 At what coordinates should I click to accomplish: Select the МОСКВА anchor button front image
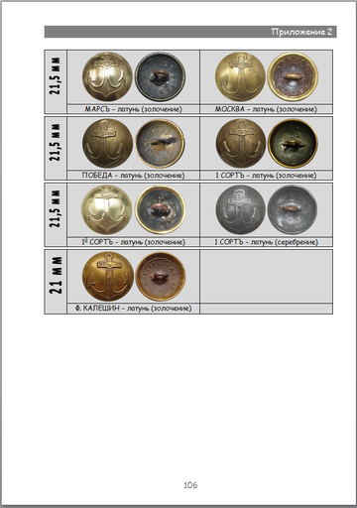point(240,76)
